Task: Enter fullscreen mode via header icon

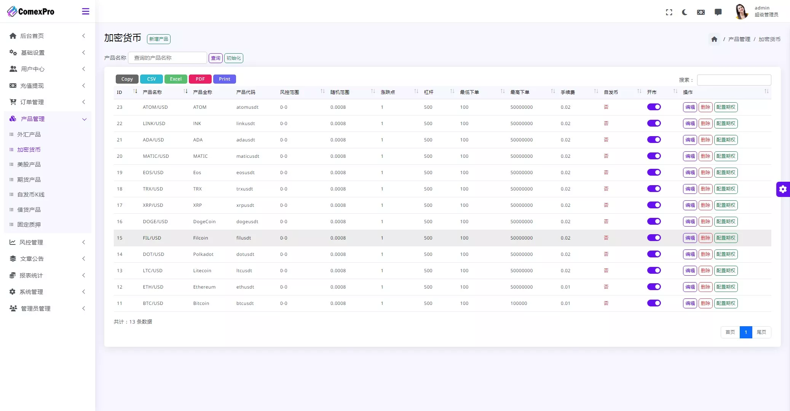Action: click(x=669, y=12)
